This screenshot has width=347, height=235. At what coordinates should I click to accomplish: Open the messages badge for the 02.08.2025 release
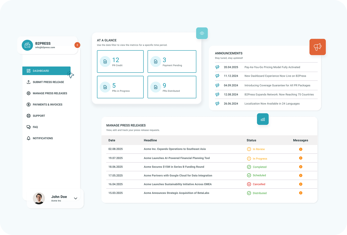(300, 149)
